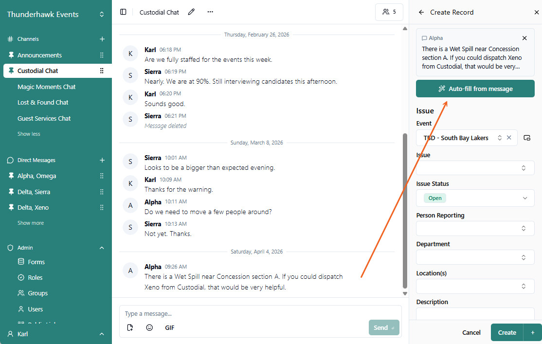542x344 pixels.
Task: Open Users in Admin
Action: pyautogui.click(x=35, y=309)
